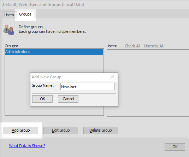This screenshot has width=189, height=157.
Task: Switch to the Users tab
Action: (9, 15)
